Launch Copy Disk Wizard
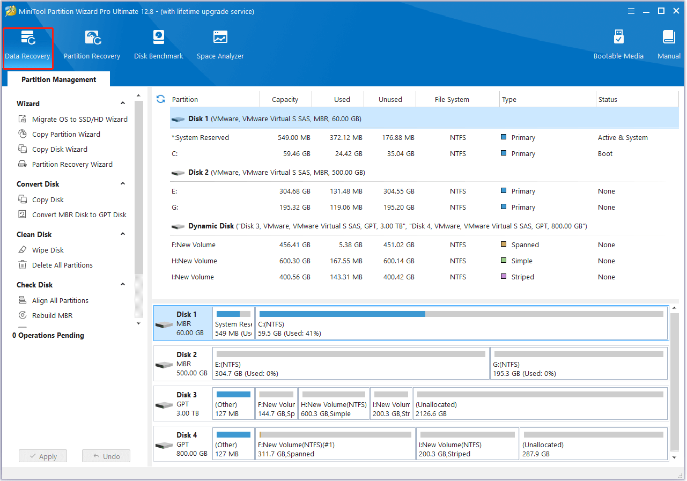 pos(53,149)
